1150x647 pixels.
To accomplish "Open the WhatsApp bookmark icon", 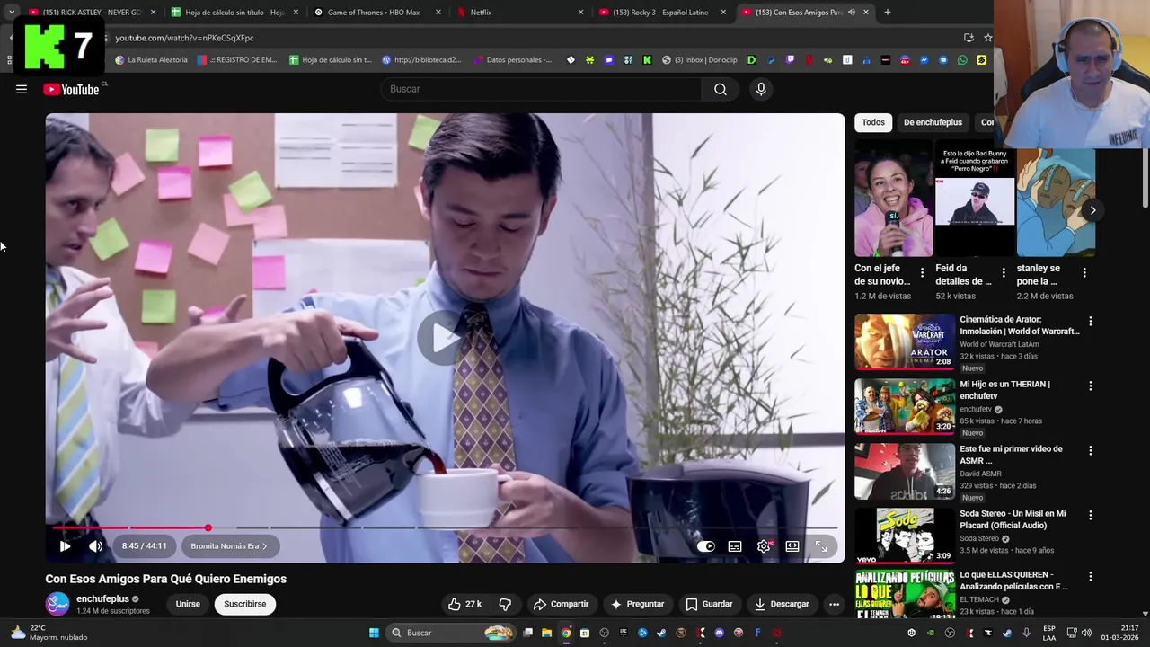I will [962, 60].
